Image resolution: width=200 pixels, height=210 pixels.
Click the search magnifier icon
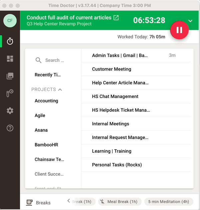tap(38, 60)
